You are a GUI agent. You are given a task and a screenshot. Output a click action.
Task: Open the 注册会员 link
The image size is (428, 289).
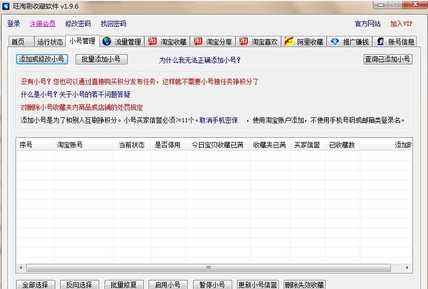point(42,24)
